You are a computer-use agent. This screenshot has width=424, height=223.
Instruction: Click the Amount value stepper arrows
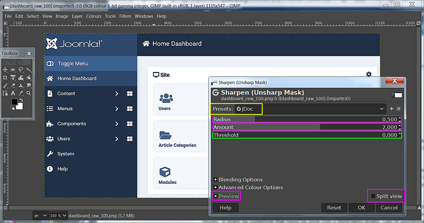click(400, 127)
